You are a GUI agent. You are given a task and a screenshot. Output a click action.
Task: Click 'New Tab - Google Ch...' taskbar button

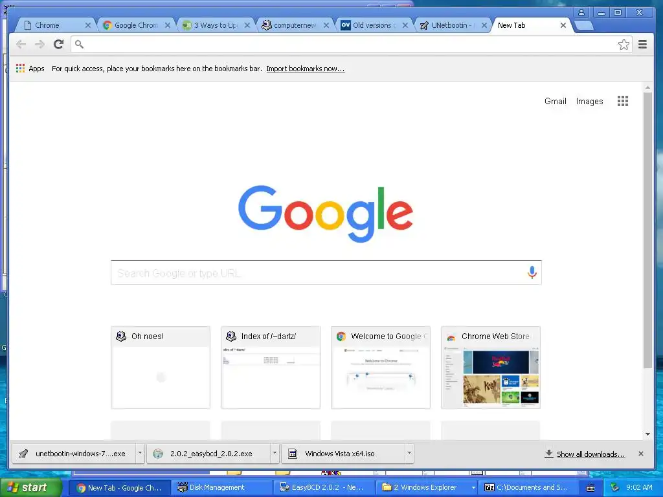pyautogui.click(x=120, y=488)
